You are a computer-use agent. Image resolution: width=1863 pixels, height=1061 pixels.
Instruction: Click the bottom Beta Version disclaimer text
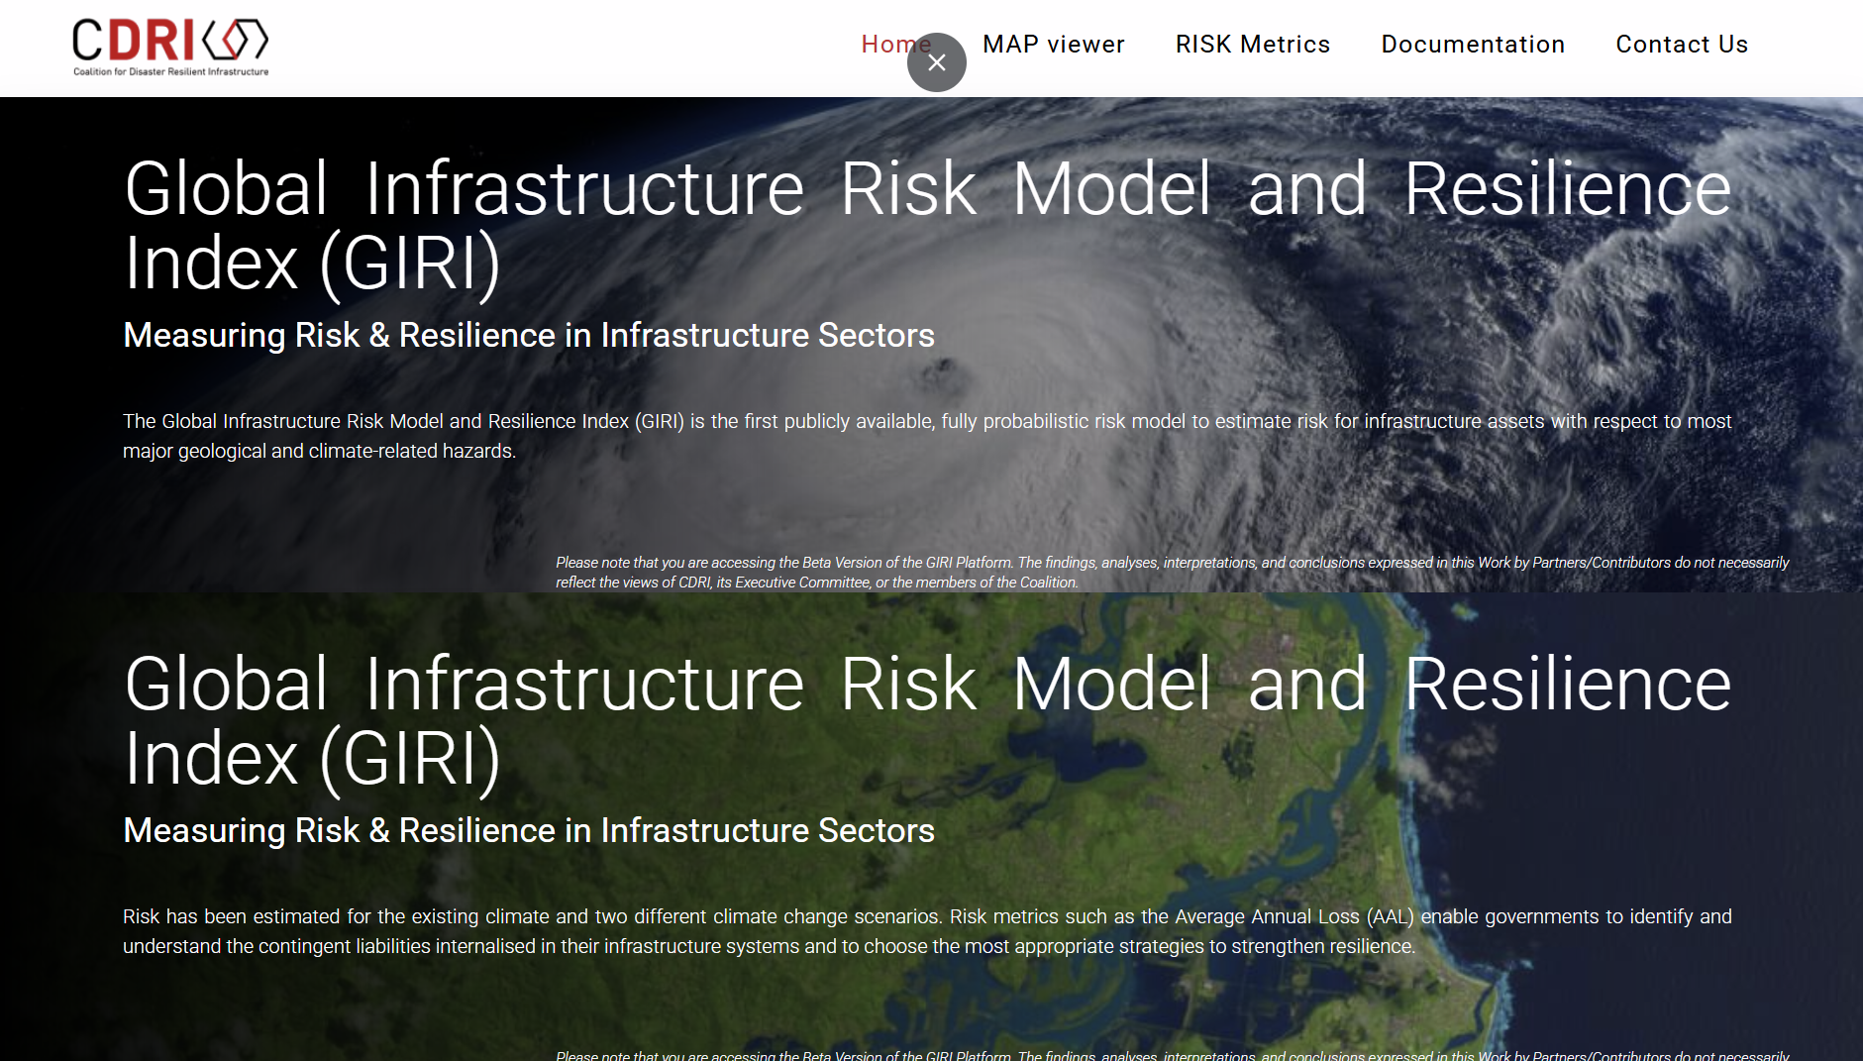(1172, 1055)
